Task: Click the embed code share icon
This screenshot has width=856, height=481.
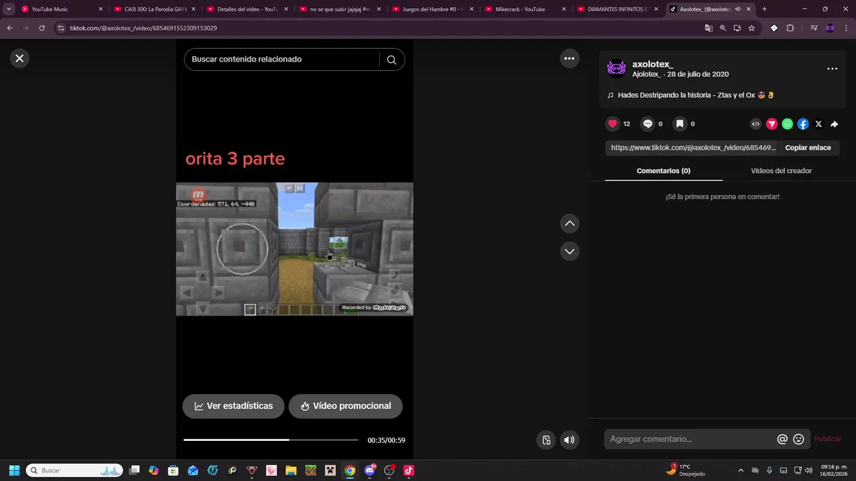Action: click(x=756, y=124)
